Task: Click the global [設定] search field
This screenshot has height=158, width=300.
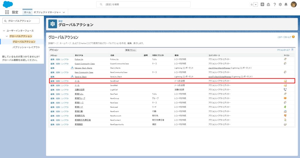Action: coord(143,4)
